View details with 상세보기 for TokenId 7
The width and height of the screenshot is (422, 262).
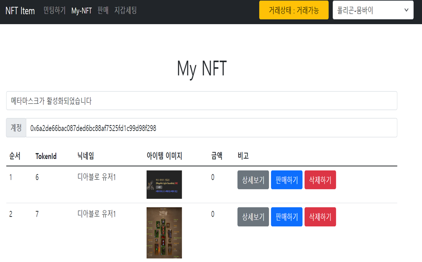(x=253, y=217)
